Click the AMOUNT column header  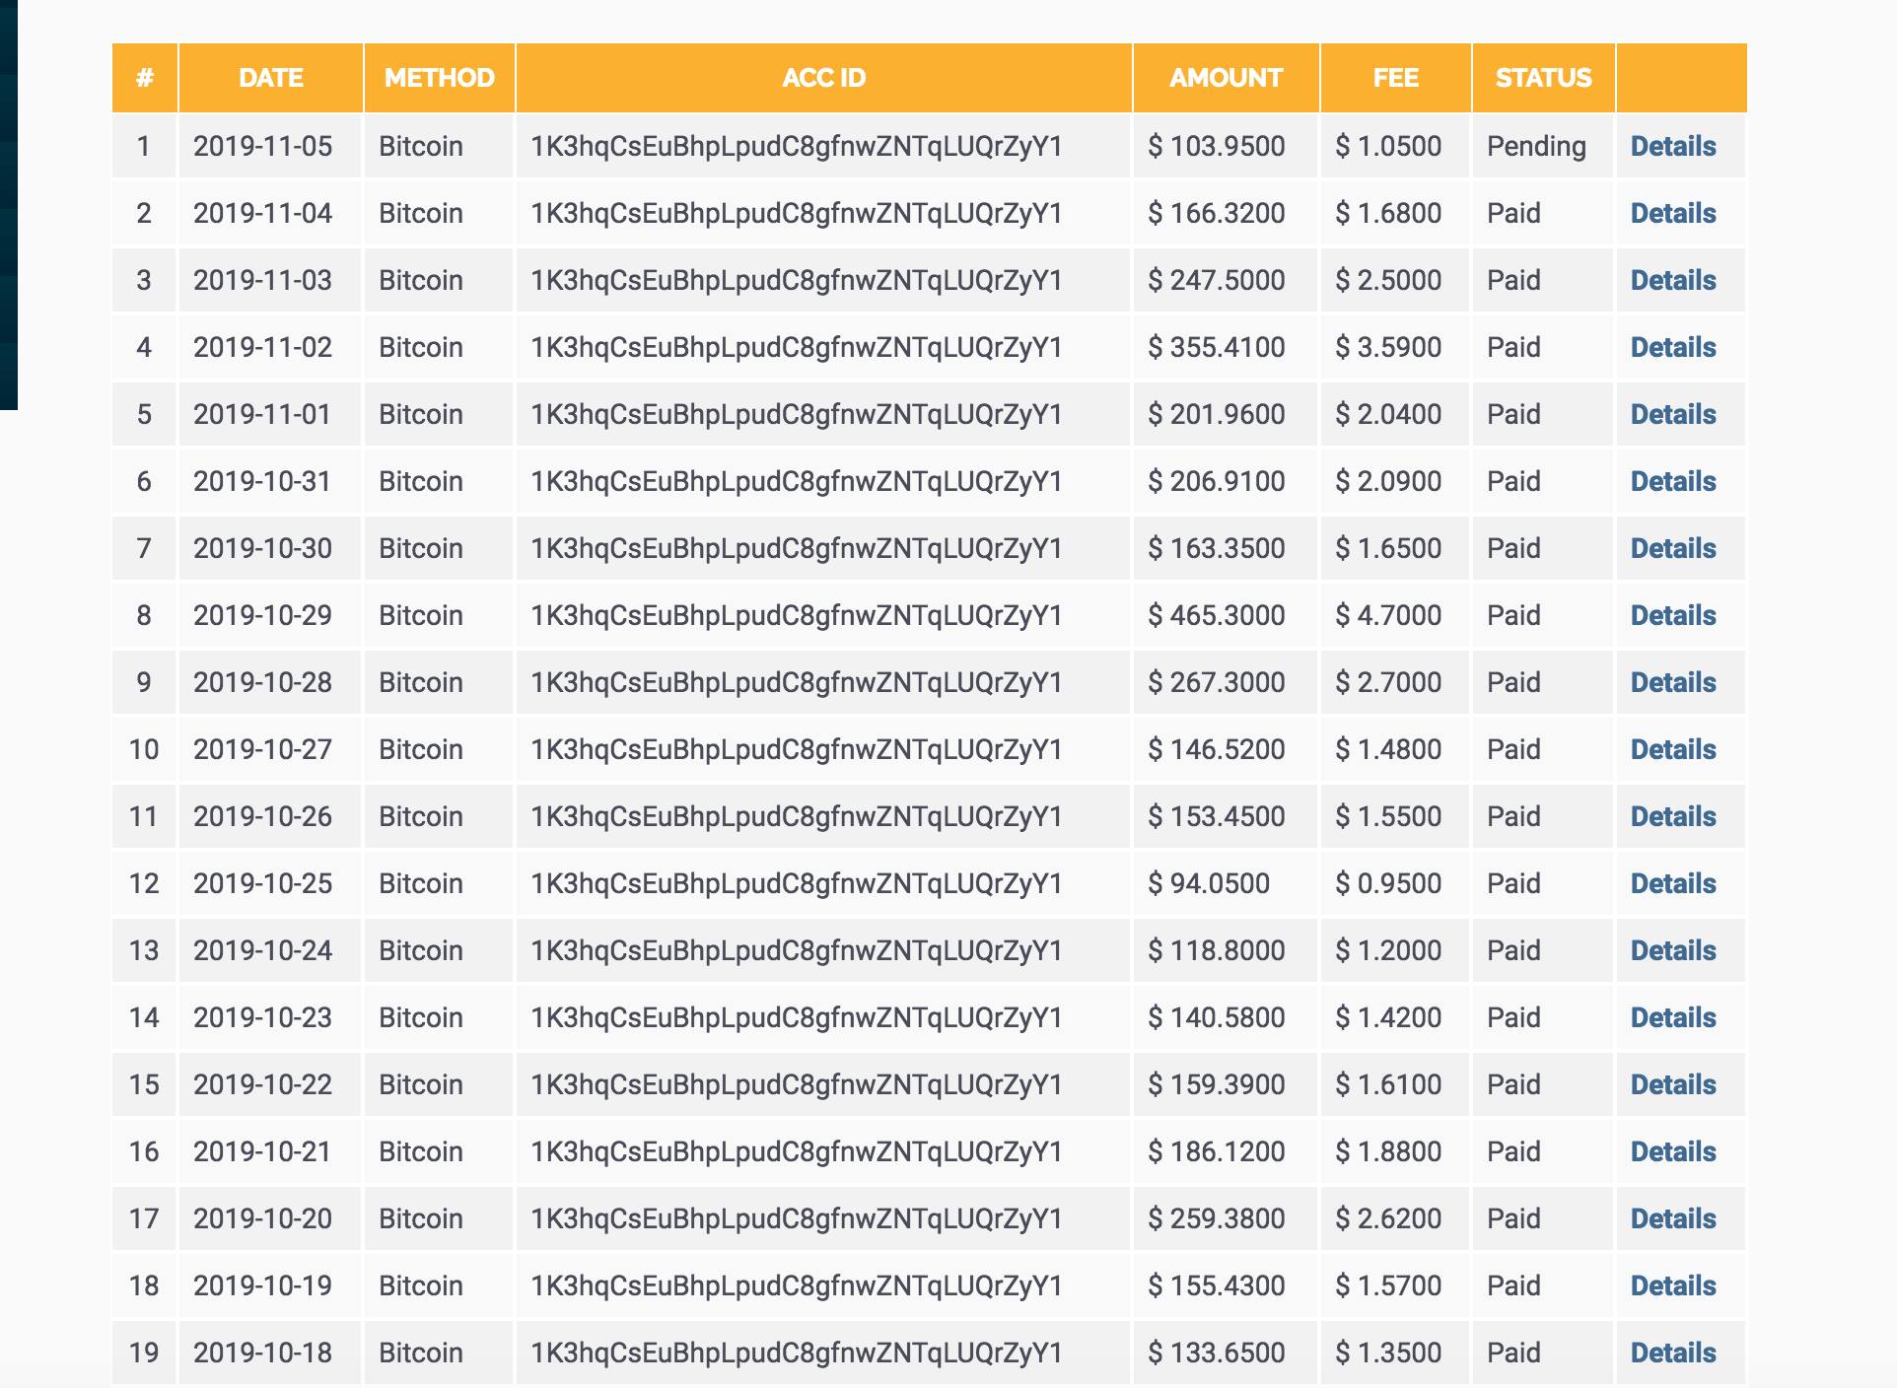pyautogui.click(x=1226, y=78)
